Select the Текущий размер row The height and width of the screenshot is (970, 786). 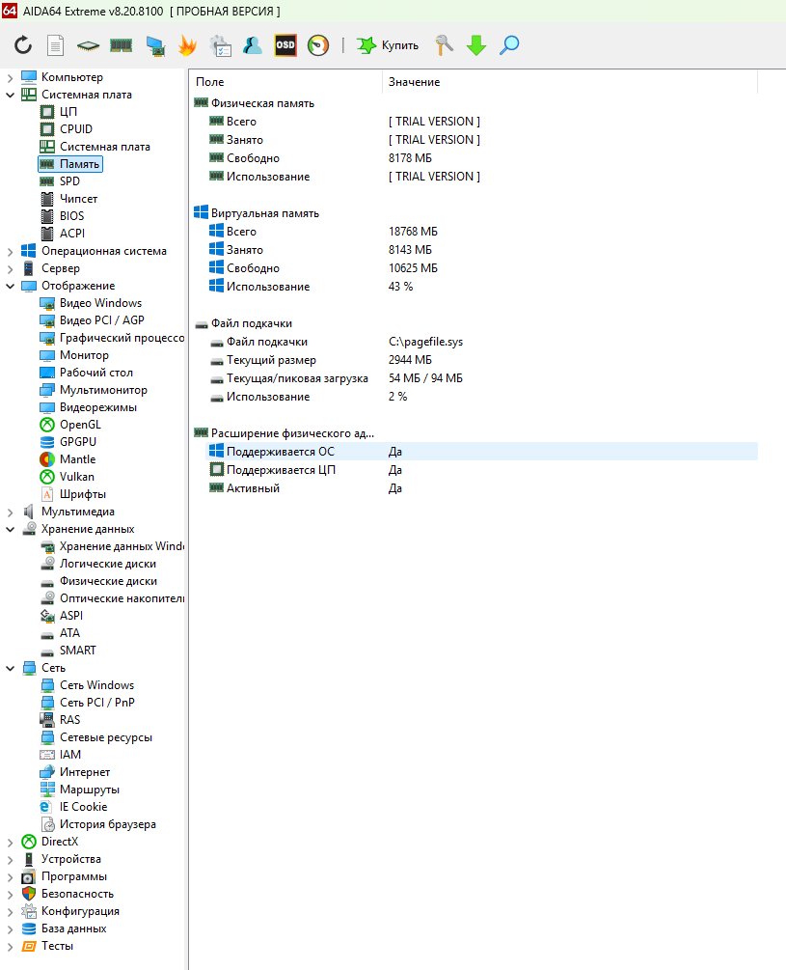(481, 360)
